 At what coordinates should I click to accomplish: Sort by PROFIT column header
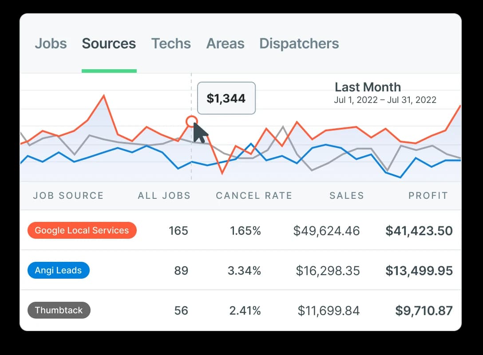click(428, 196)
